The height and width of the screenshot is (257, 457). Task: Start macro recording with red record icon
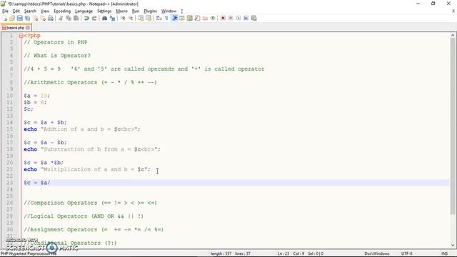click(x=223, y=18)
